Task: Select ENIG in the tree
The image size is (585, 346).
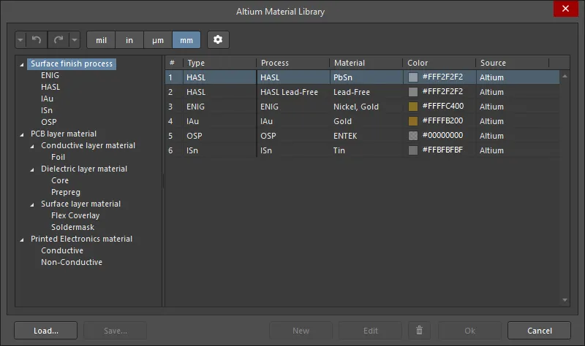Action: pos(50,75)
